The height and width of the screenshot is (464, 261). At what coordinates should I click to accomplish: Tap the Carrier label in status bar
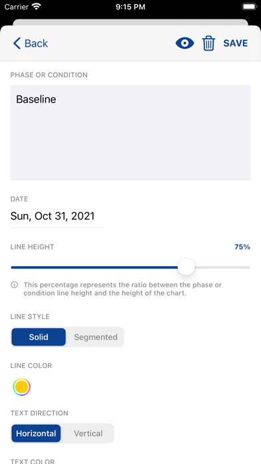(x=16, y=7)
